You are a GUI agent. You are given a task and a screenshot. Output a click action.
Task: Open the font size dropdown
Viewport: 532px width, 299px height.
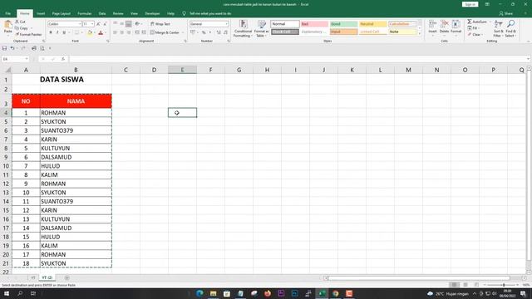[92, 24]
